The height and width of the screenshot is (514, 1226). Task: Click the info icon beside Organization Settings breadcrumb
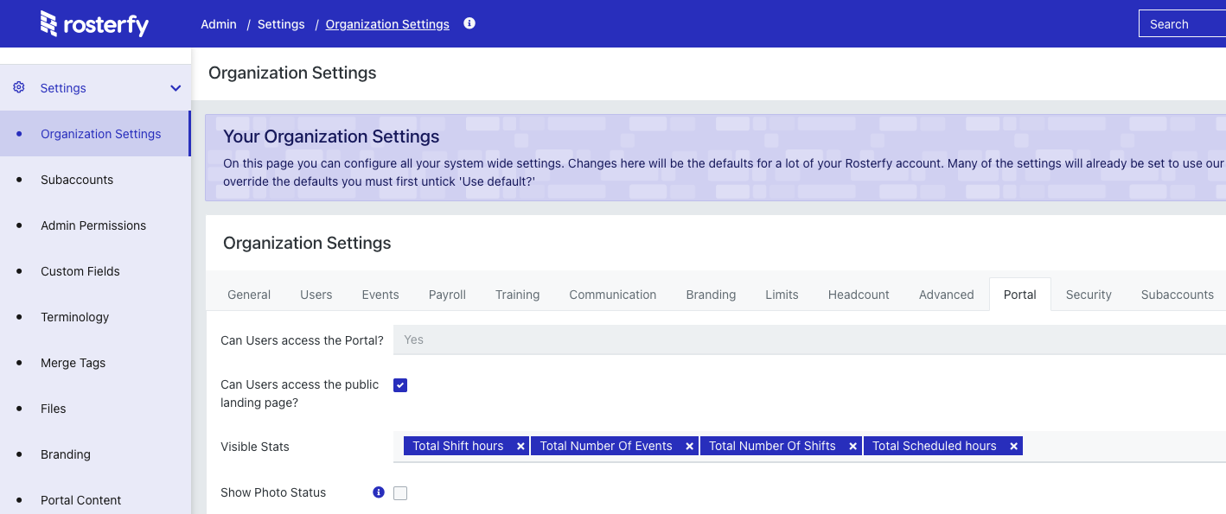469,23
